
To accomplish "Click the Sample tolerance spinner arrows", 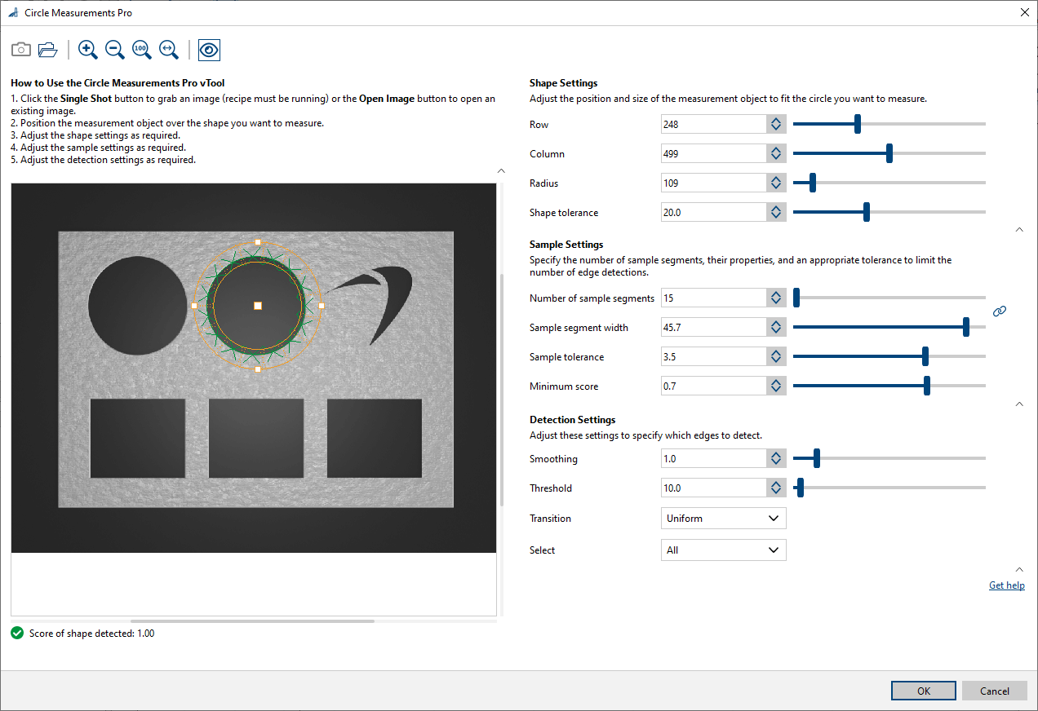I will coord(776,357).
